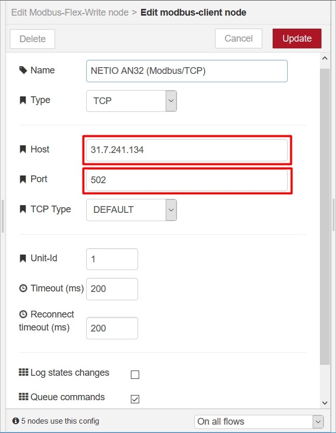Click the Unit-Id input field
The image size is (336, 433).
click(x=112, y=259)
